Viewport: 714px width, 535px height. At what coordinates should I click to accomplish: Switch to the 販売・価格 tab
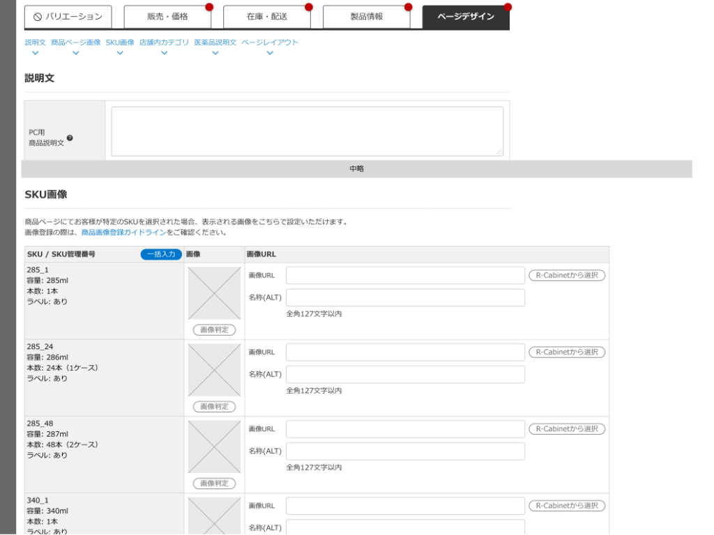(x=167, y=17)
